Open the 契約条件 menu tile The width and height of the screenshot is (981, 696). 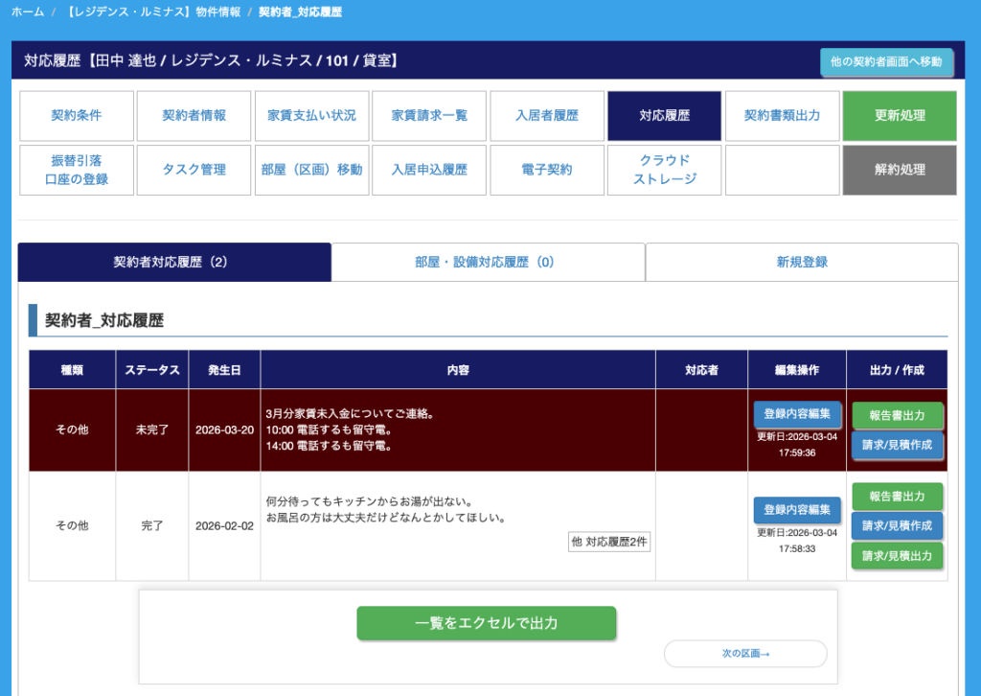click(x=77, y=116)
